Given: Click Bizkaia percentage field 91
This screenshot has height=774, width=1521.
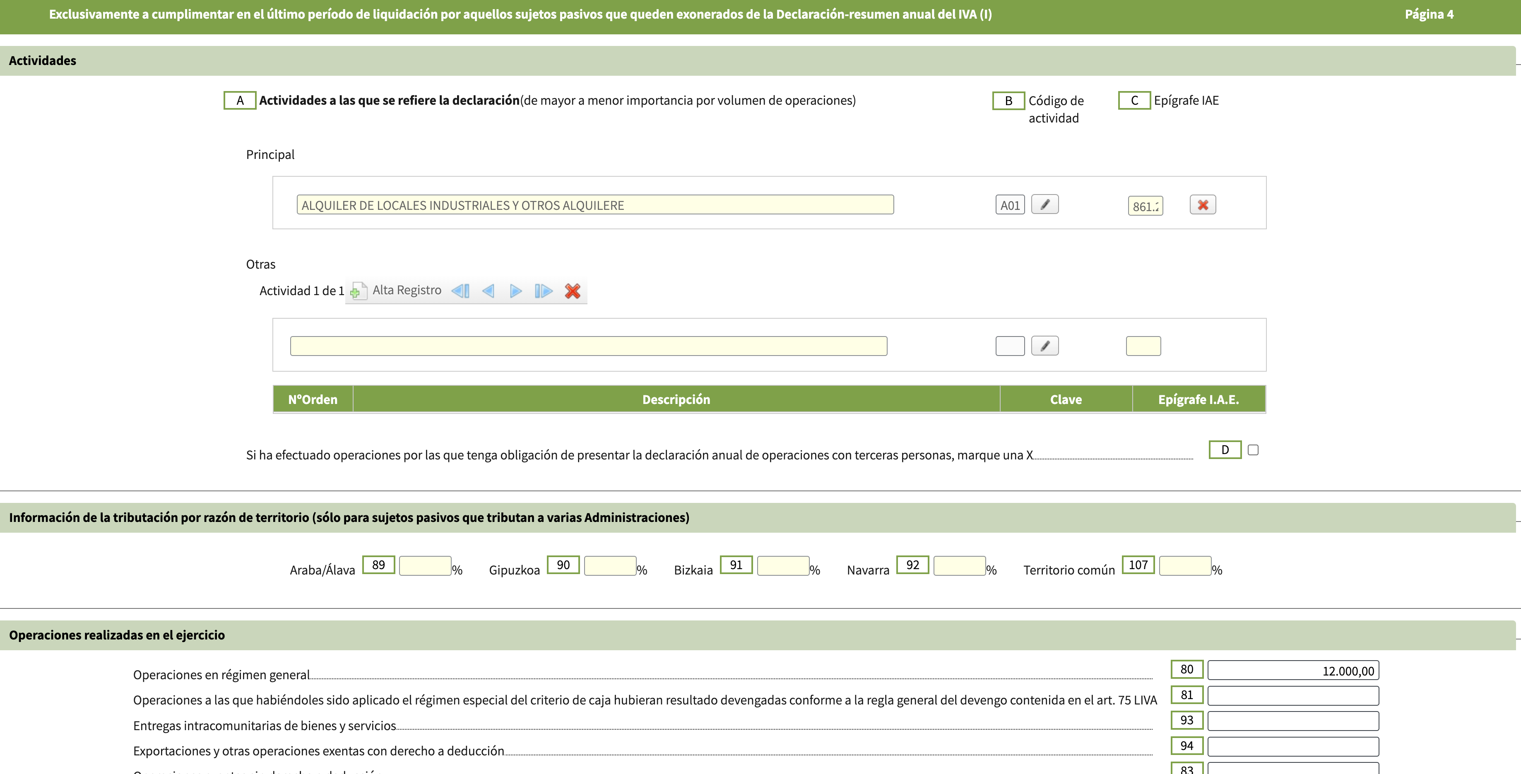Looking at the screenshot, I should click(x=784, y=565).
